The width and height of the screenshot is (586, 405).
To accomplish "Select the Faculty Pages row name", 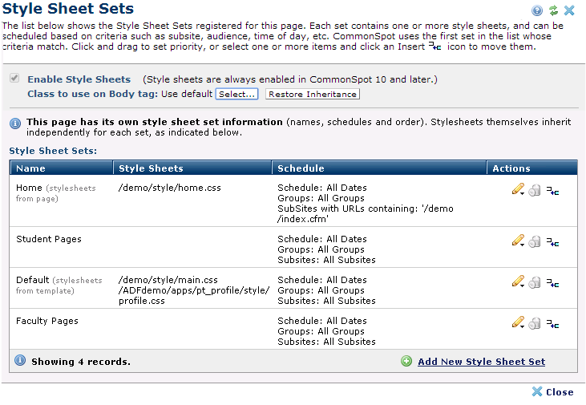I will [49, 321].
